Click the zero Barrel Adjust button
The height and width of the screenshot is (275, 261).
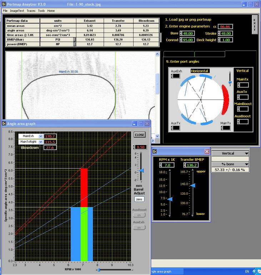coord(139,199)
